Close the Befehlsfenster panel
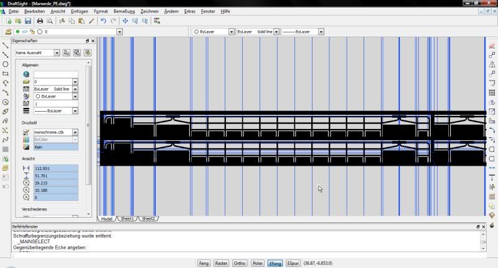 click(484, 226)
